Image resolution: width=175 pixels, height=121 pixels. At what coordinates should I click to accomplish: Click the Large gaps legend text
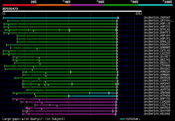[x=34, y=119]
